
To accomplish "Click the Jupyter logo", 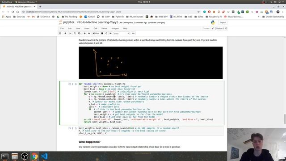I will [x=67, y=22].
